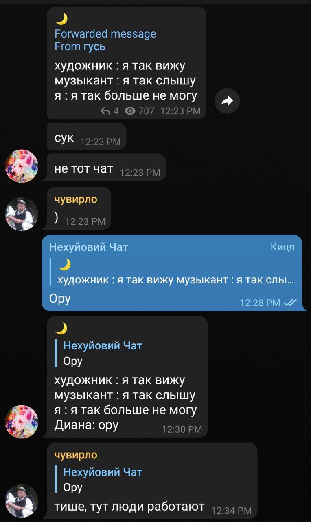
Task: Select the 'сук' message bubble
Action: [87, 137]
